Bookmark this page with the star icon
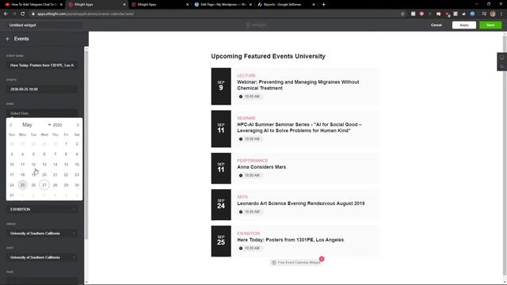 pos(402,14)
